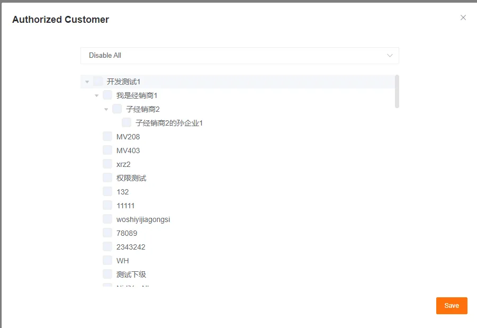Check the 2343242 customer box
477x328 pixels.
[106, 246]
